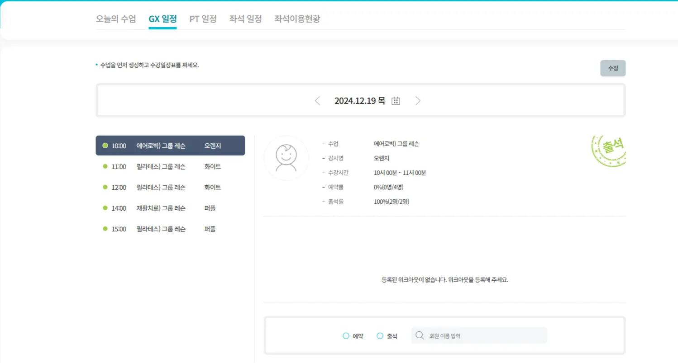Open the 좌석이용현황 tab
This screenshot has width=678, height=363.
point(297,19)
